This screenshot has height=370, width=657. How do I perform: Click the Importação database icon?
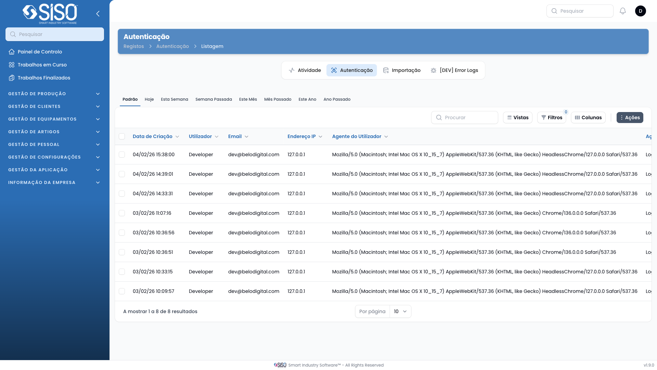pos(386,70)
